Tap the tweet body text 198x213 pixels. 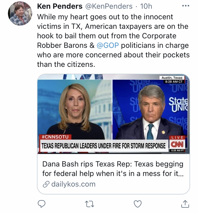113,40
